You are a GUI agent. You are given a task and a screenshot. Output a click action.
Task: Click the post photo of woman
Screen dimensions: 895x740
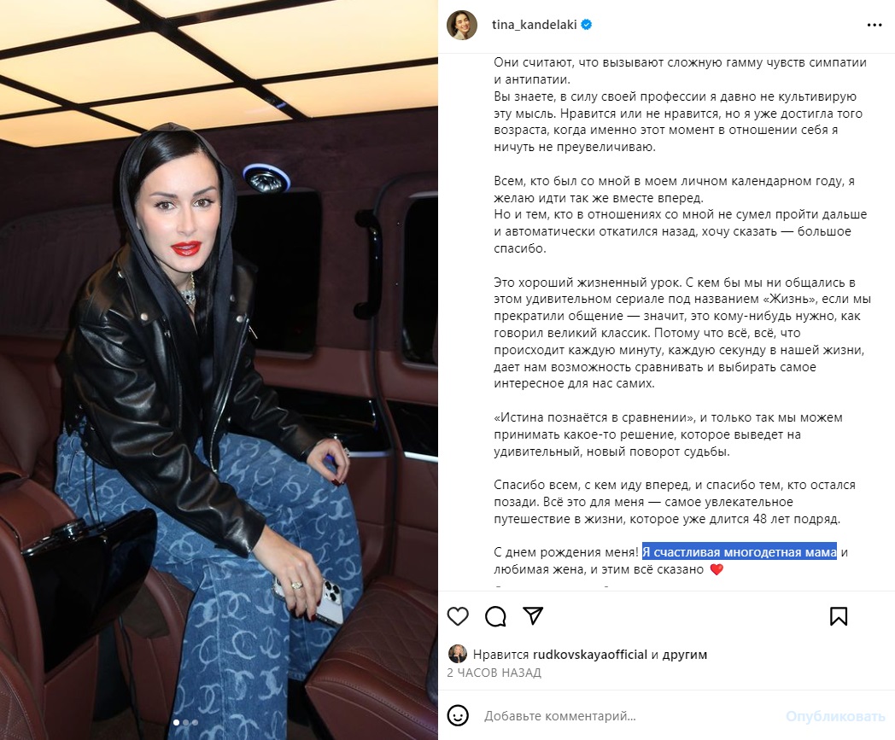point(219,370)
